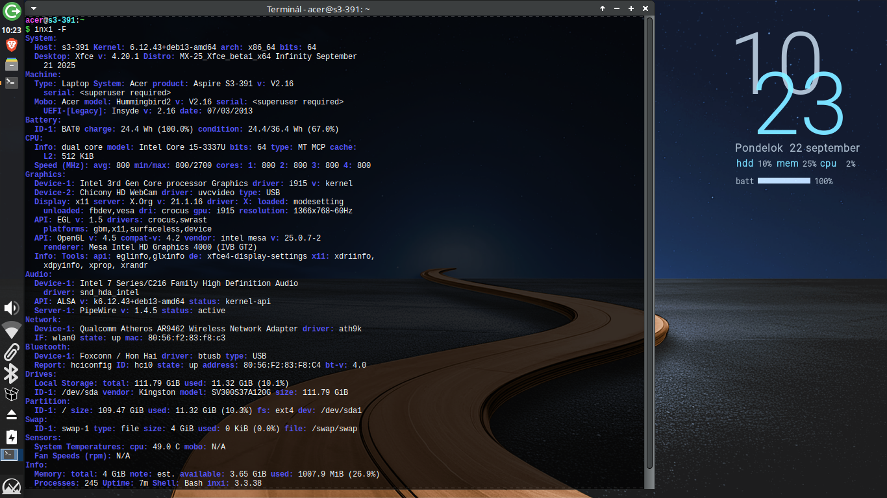The image size is (887, 498).
Task: Click the 'Machine:' section heading
Action: 44,75
